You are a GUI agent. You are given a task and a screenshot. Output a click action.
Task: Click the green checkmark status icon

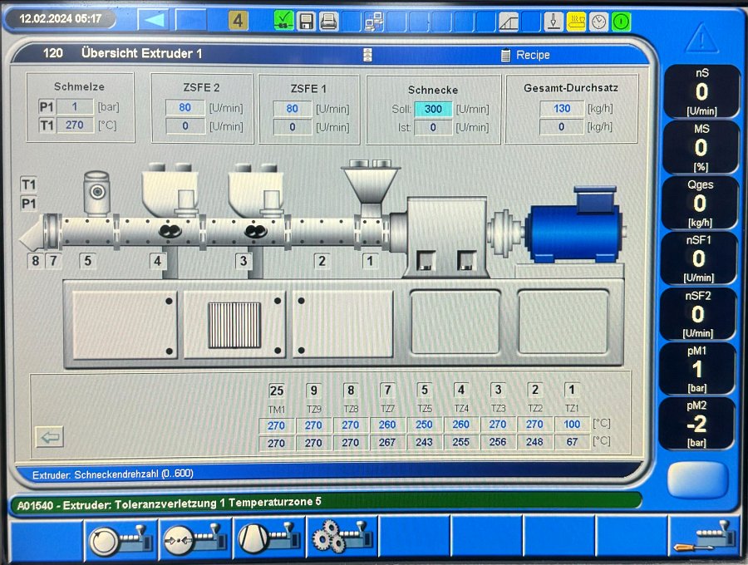coord(283,21)
